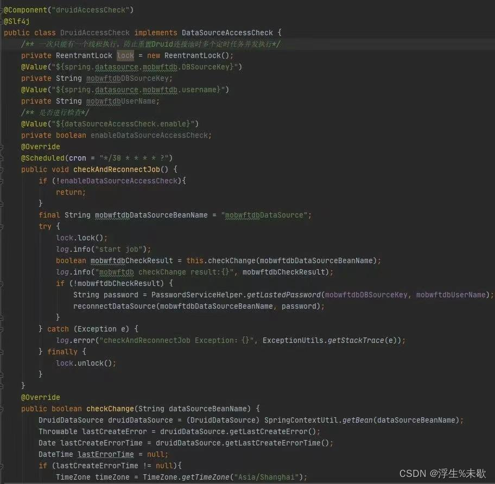Click the "Asia/Shanghai" string literal
Viewport: 495px width, 484px height.
pos(266,477)
